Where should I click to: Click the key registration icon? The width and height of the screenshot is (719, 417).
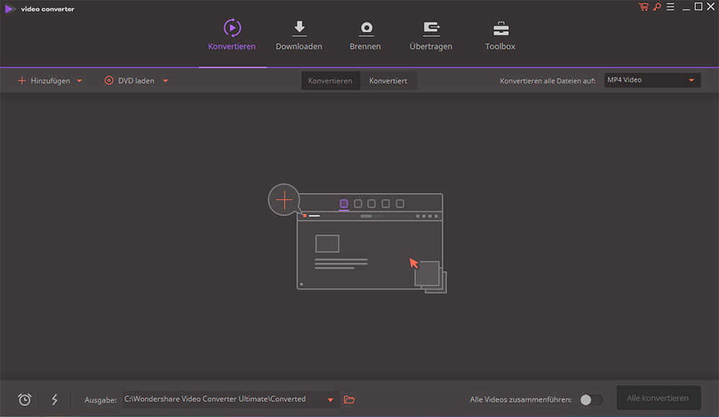pyautogui.click(x=657, y=7)
